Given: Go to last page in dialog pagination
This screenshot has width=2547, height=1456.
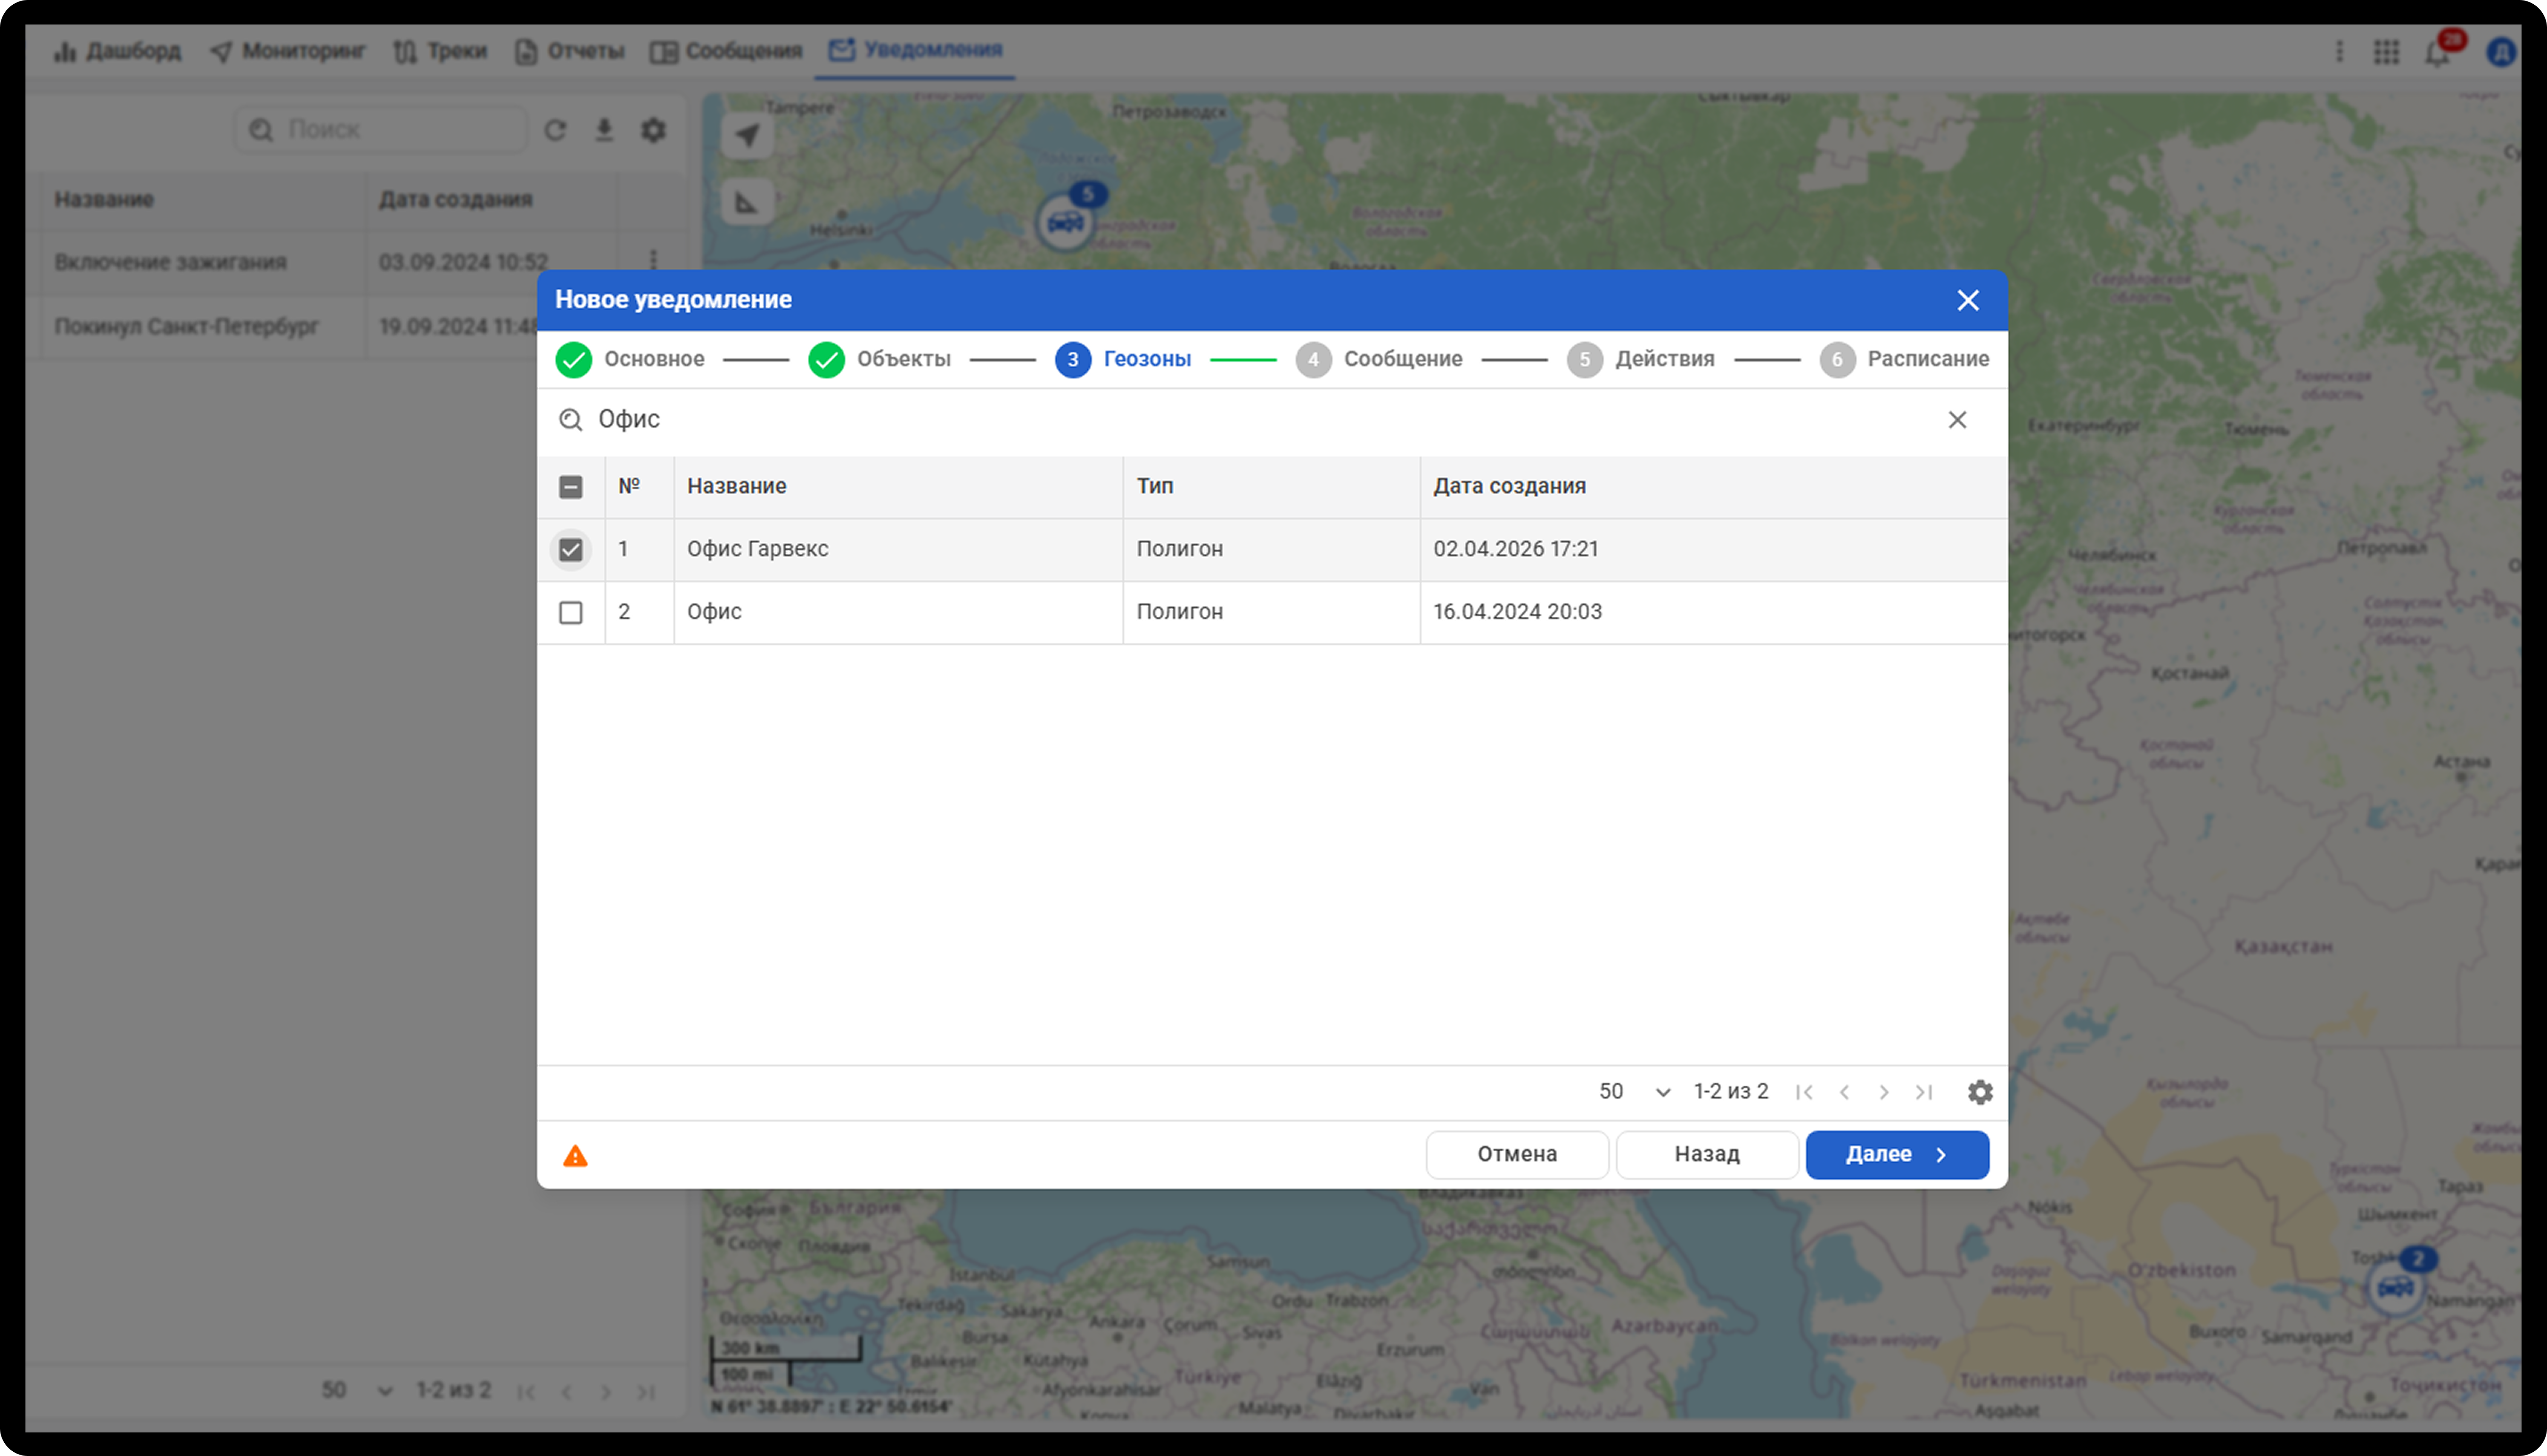Looking at the screenshot, I should [x=1924, y=1092].
